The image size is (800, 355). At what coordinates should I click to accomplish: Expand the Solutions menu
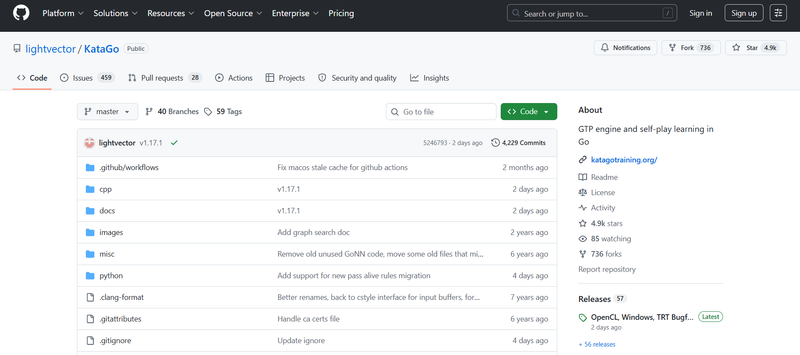(115, 13)
